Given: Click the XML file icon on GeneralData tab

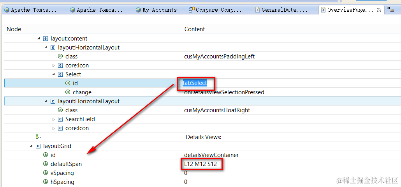Looking at the screenshot, I should point(257,10).
